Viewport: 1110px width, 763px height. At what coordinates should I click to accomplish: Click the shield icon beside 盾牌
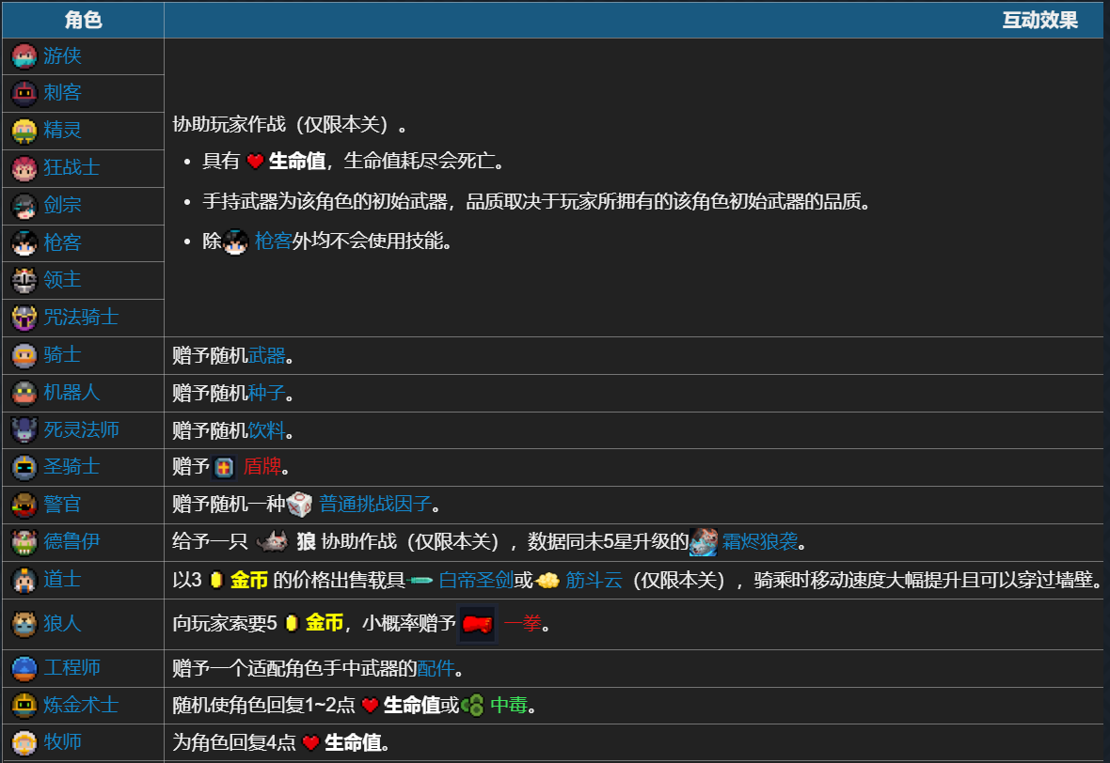click(x=224, y=467)
